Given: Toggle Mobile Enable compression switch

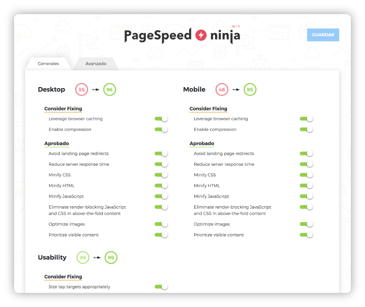Looking at the screenshot, I should (307, 129).
